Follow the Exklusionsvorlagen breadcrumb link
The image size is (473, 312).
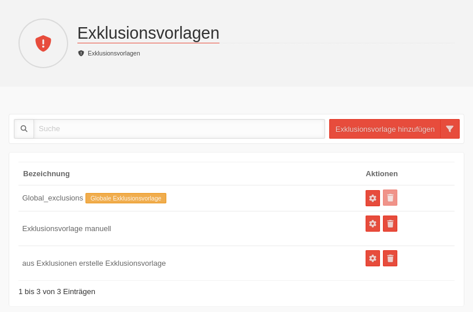(x=114, y=53)
